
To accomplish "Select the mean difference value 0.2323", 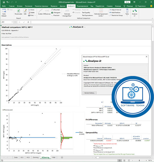I will (x=110, y=125).
